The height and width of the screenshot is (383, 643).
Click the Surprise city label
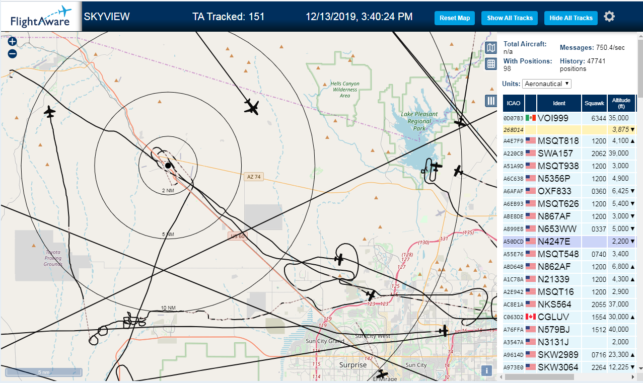(x=353, y=365)
